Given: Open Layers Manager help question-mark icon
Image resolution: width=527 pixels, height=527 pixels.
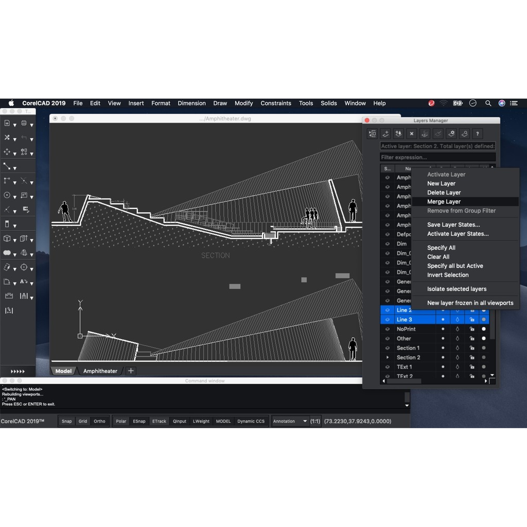Looking at the screenshot, I should tap(477, 134).
